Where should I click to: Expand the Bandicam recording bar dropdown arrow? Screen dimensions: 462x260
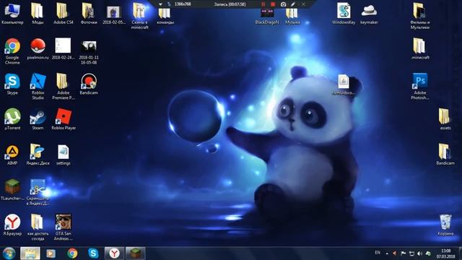pos(160,4)
